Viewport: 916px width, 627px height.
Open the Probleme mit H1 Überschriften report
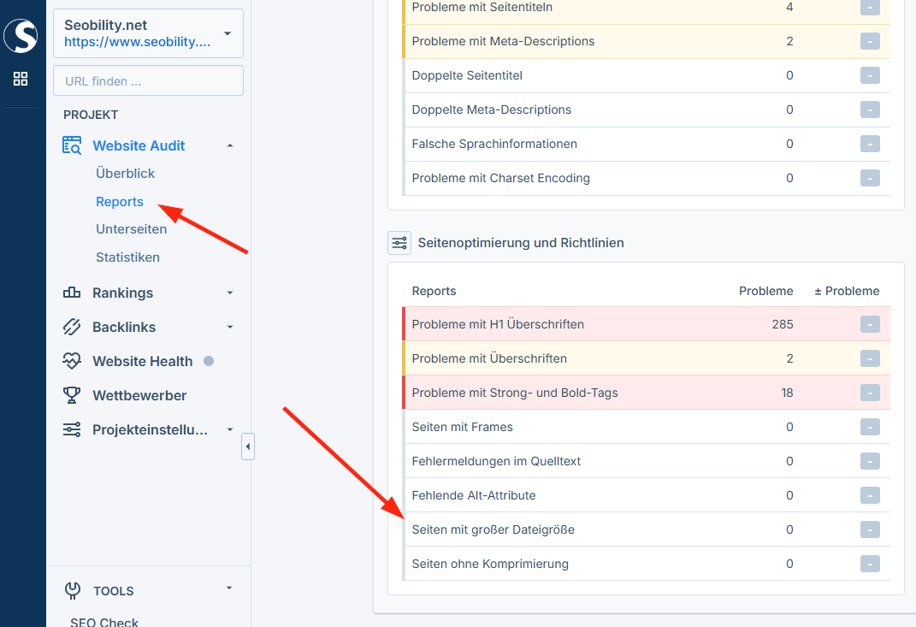[x=498, y=324]
